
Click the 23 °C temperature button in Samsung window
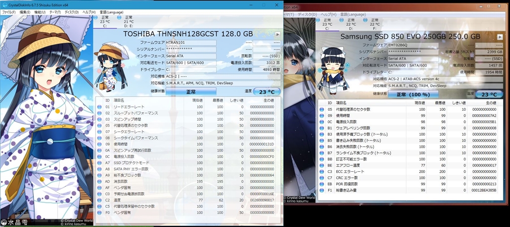pos(489,94)
